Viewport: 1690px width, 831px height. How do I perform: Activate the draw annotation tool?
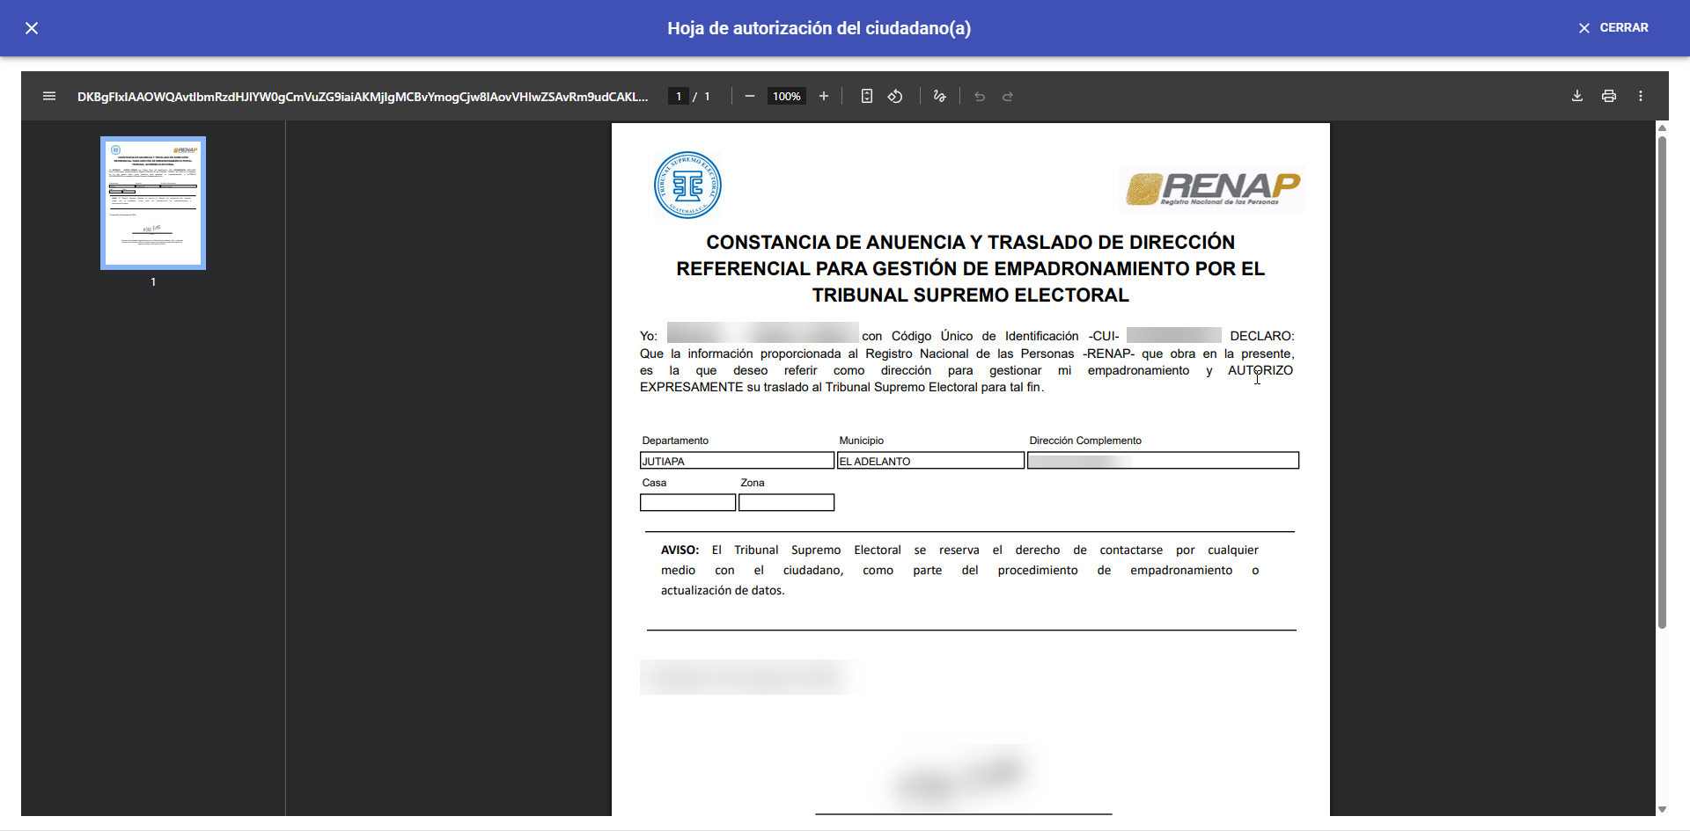pos(940,96)
